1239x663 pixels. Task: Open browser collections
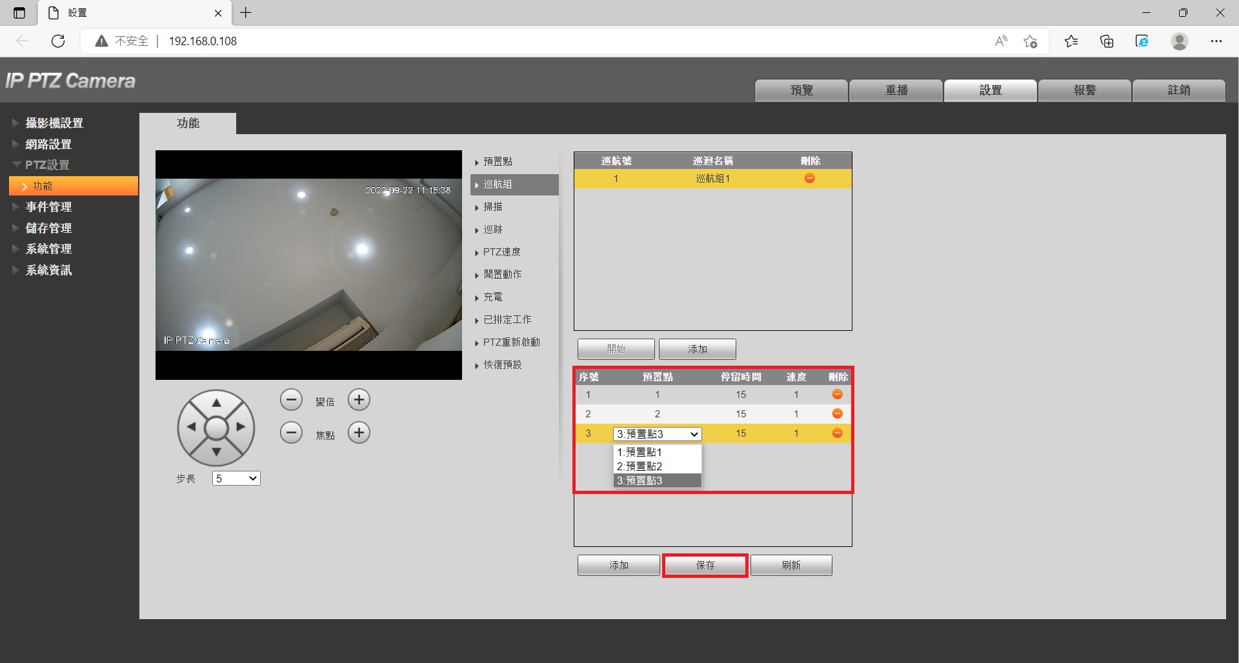pos(1107,41)
